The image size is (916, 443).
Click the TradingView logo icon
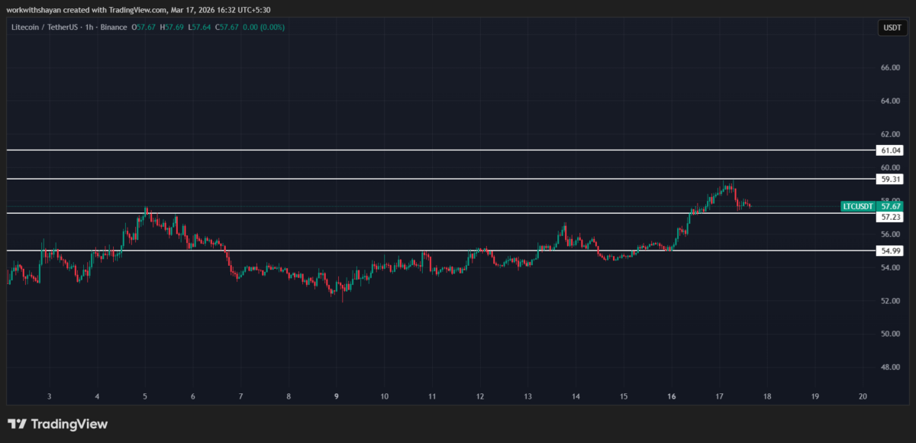tap(18, 424)
